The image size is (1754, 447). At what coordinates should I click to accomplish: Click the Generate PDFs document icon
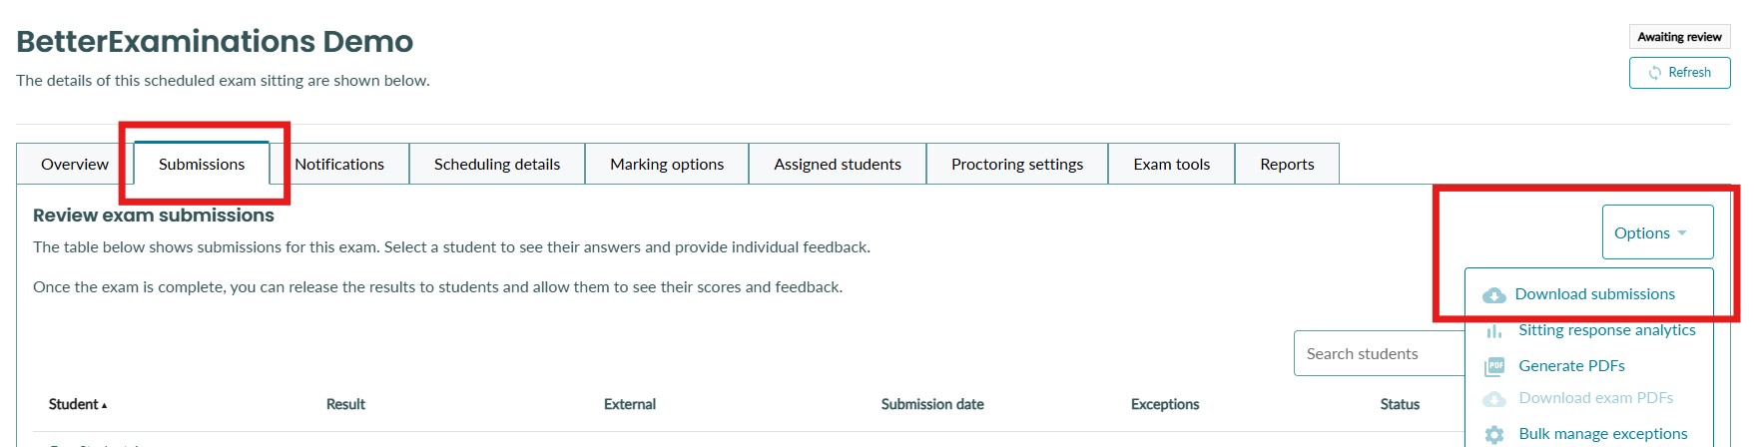click(x=1493, y=366)
